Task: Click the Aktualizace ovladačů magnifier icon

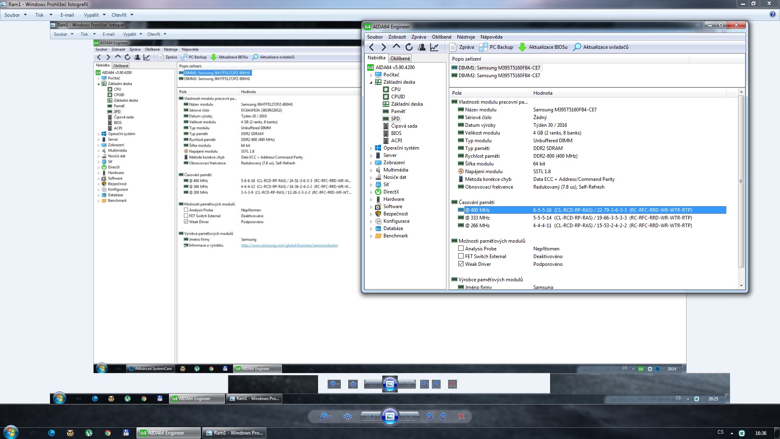Action: (577, 47)
